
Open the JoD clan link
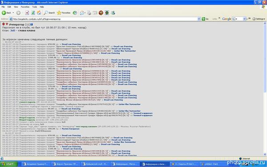click(x=12, y=30)
